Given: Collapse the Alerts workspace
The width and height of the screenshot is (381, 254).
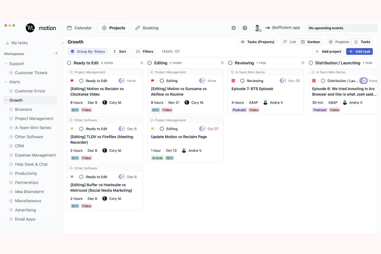Looking at the screenshot, I should [x=6, y=82].
